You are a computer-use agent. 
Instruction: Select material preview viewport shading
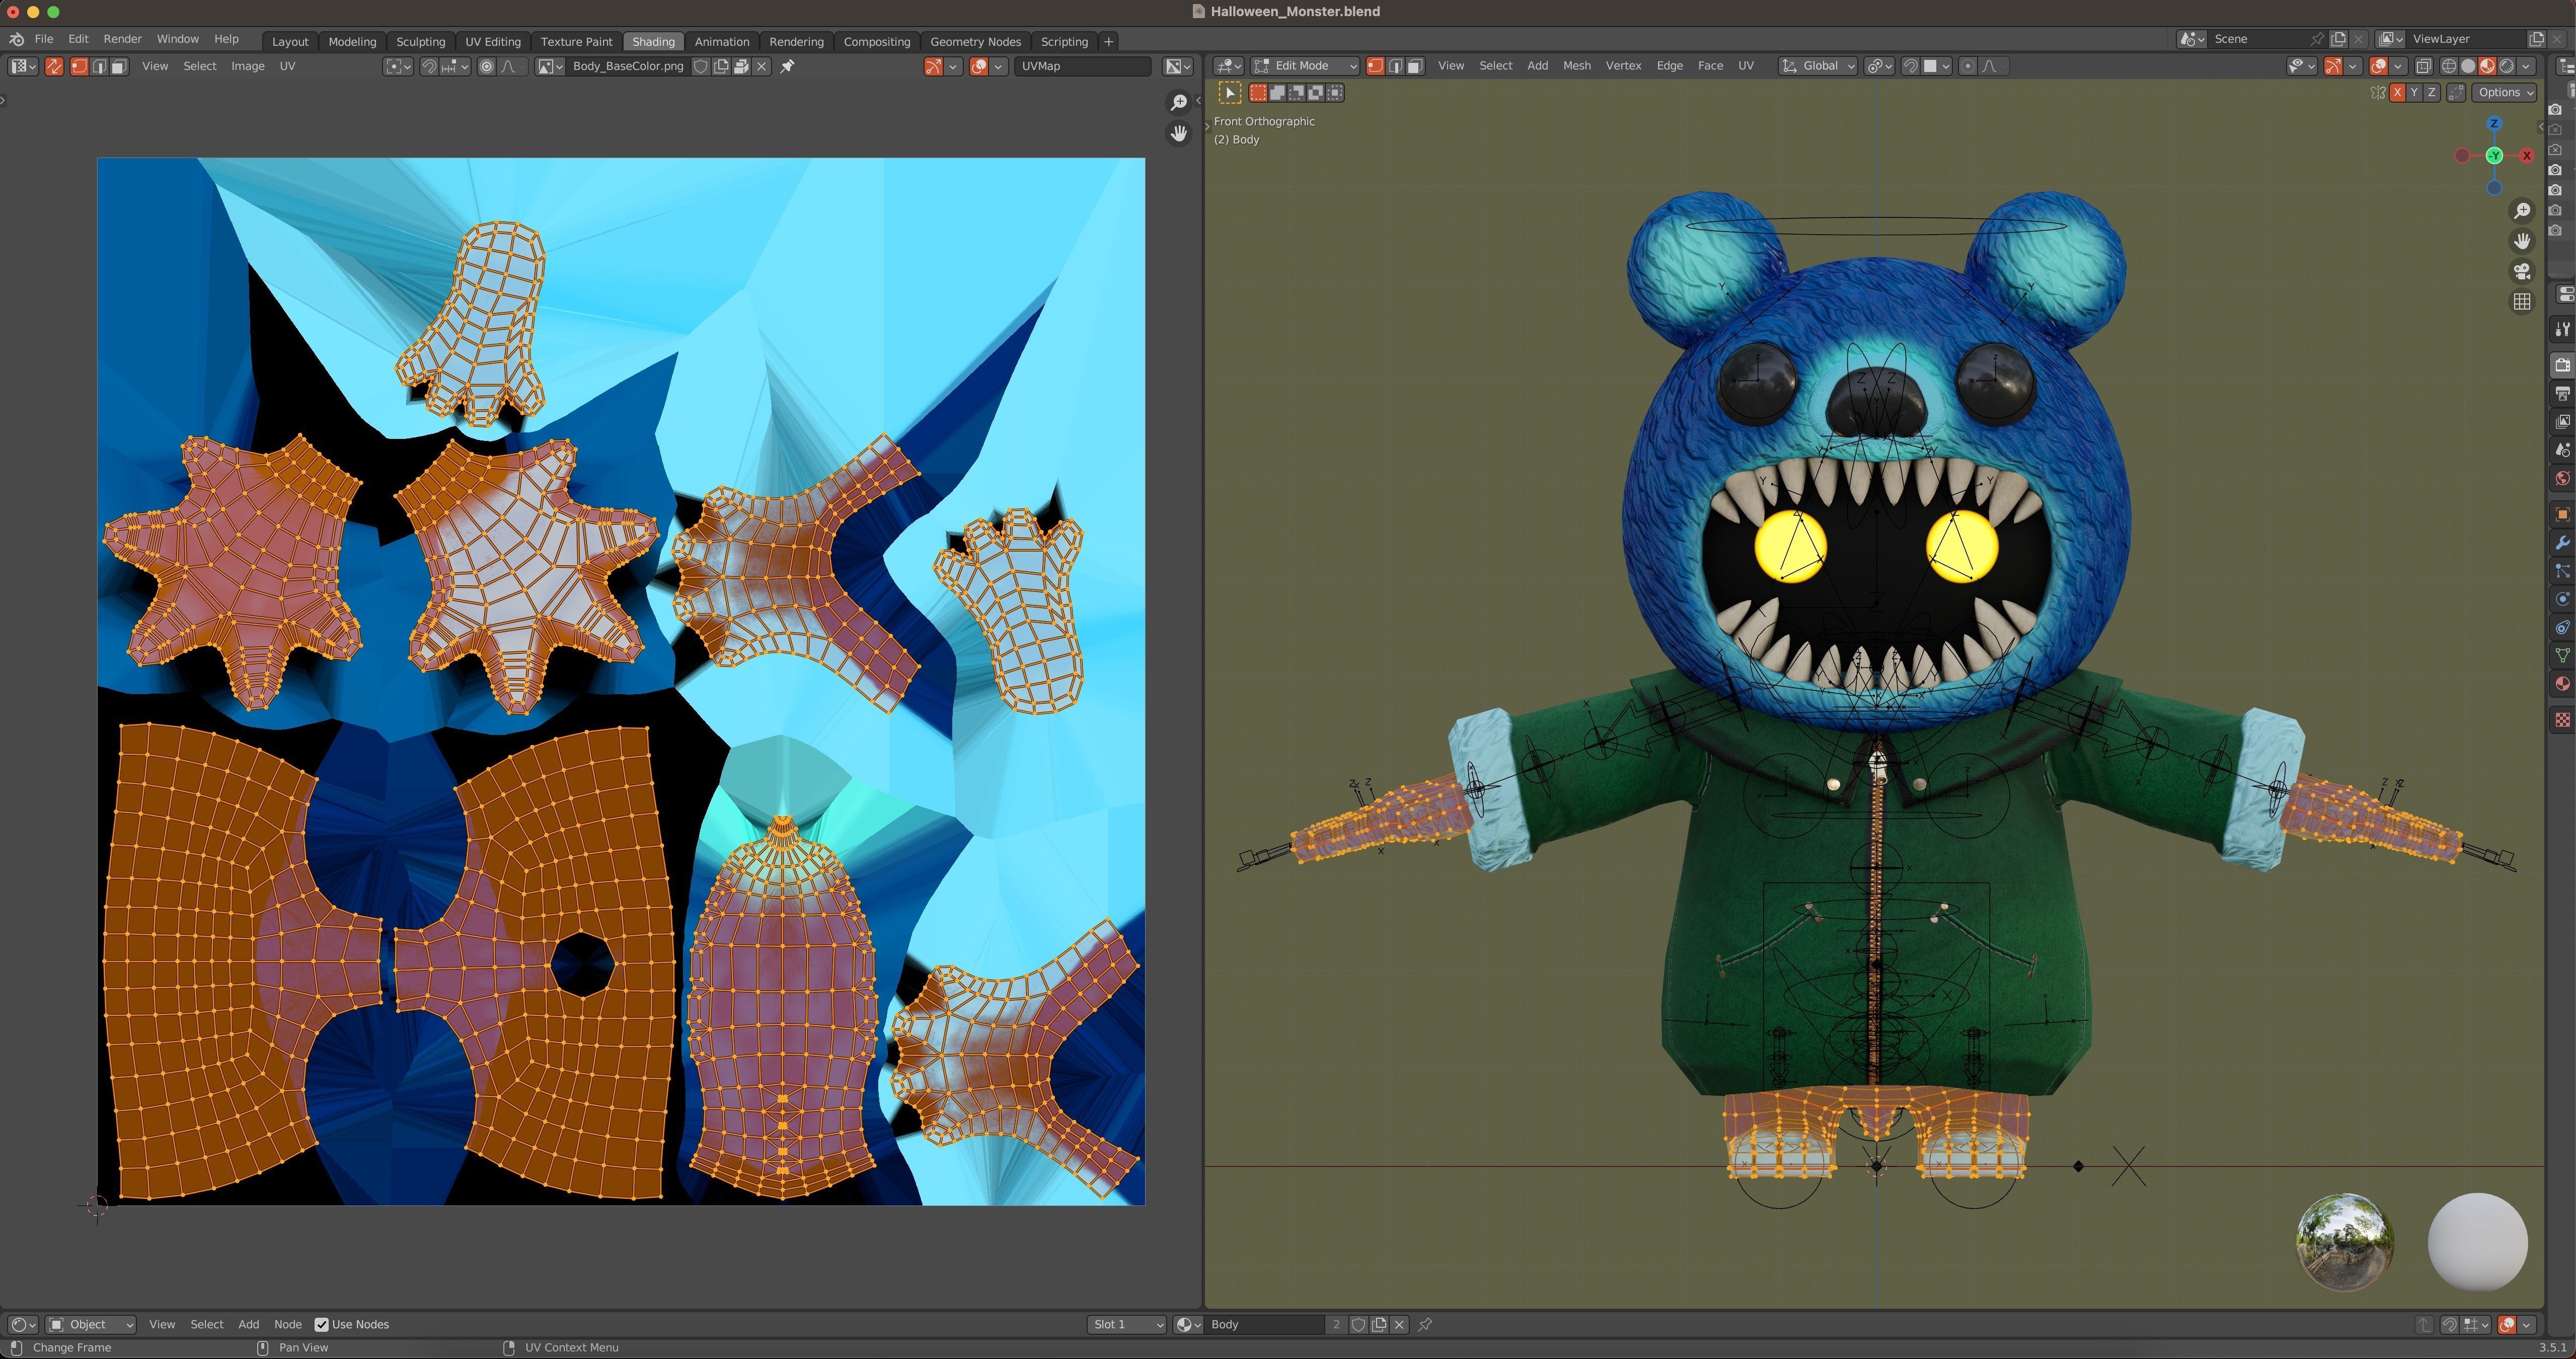point(2487,66)
